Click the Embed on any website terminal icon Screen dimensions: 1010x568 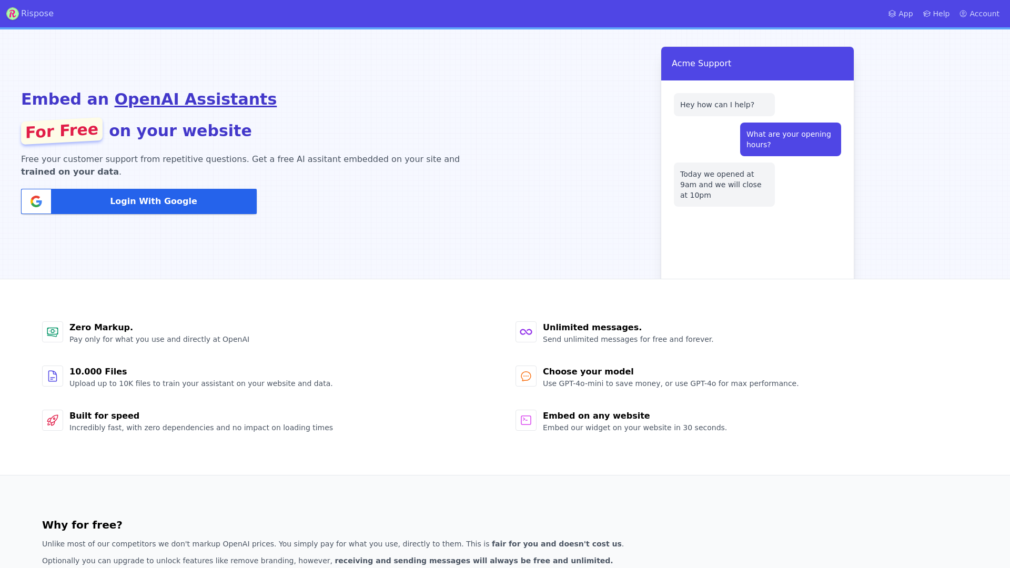[x=526, y=420]
